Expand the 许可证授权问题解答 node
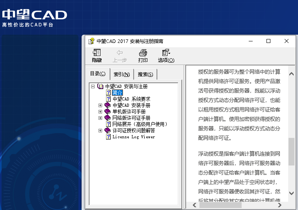The height and width of the screenshot is (210, 298). point(101,130)
